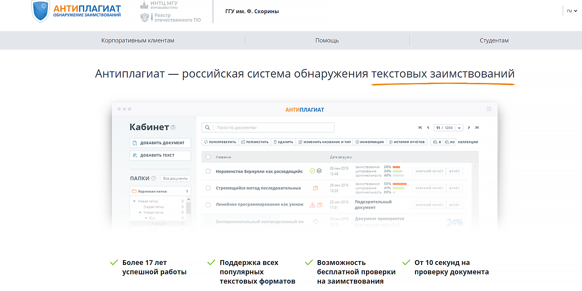Collapse the second Новая папка tree node
The width and height of the screenshot is (582, 291).
coord(140,212)
